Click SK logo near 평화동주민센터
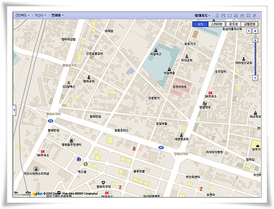Image resolution: width=274 pixels, height=209 pixels. pos(43,151)
